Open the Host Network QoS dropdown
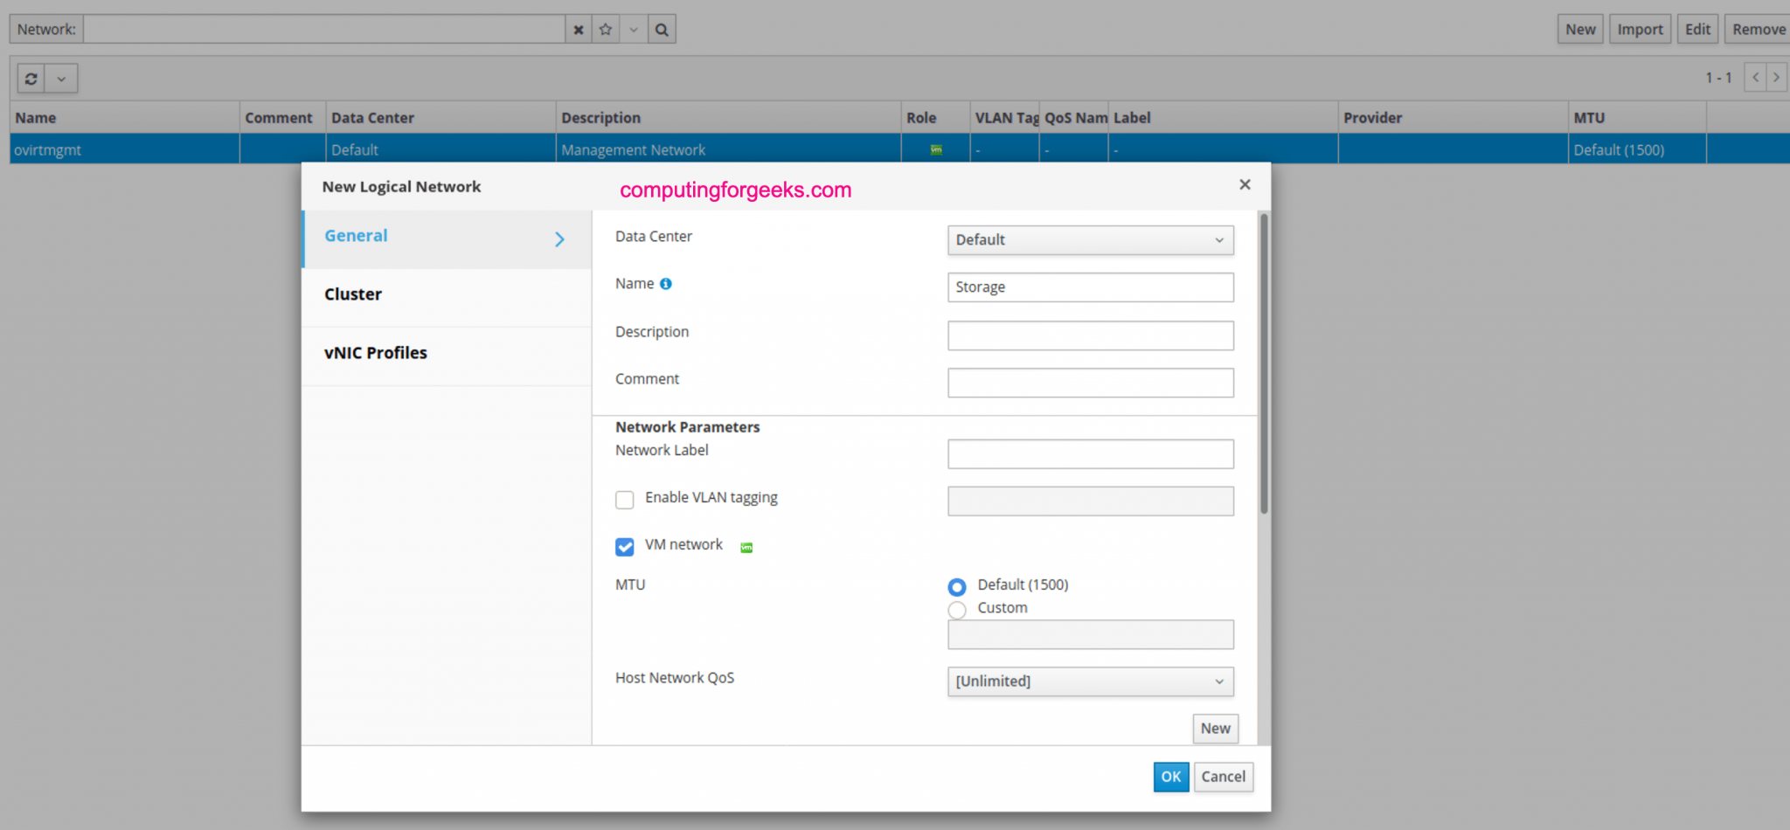The width and height of the screenshot is (1790, 830). (1090, 681)
